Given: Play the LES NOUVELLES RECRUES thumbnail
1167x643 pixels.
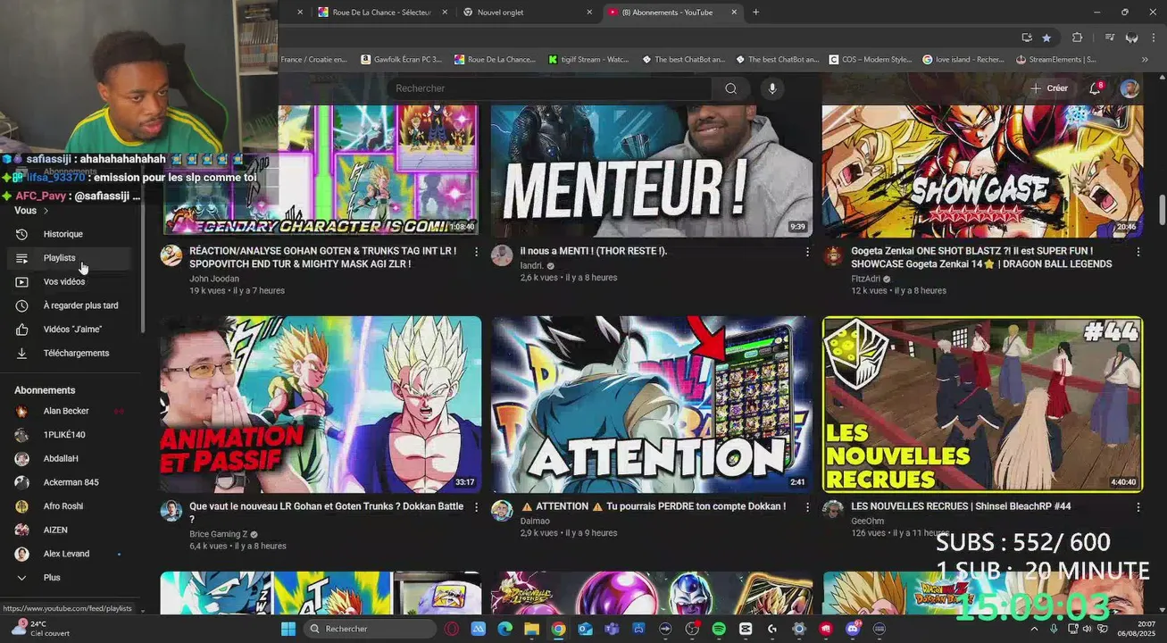Looking at the screenshot, I should click(982, 404).
